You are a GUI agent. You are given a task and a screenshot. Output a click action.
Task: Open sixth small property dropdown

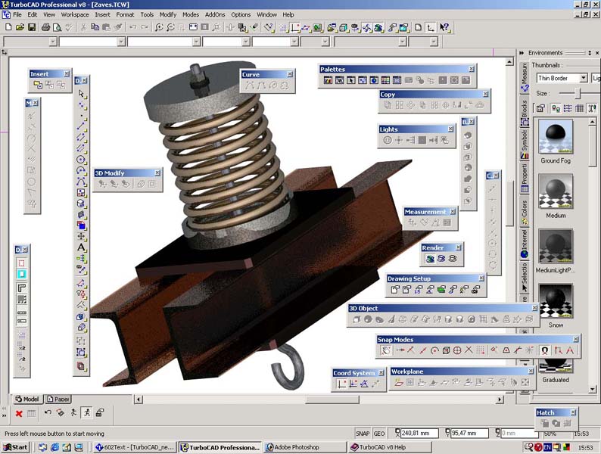click(325, 42)
